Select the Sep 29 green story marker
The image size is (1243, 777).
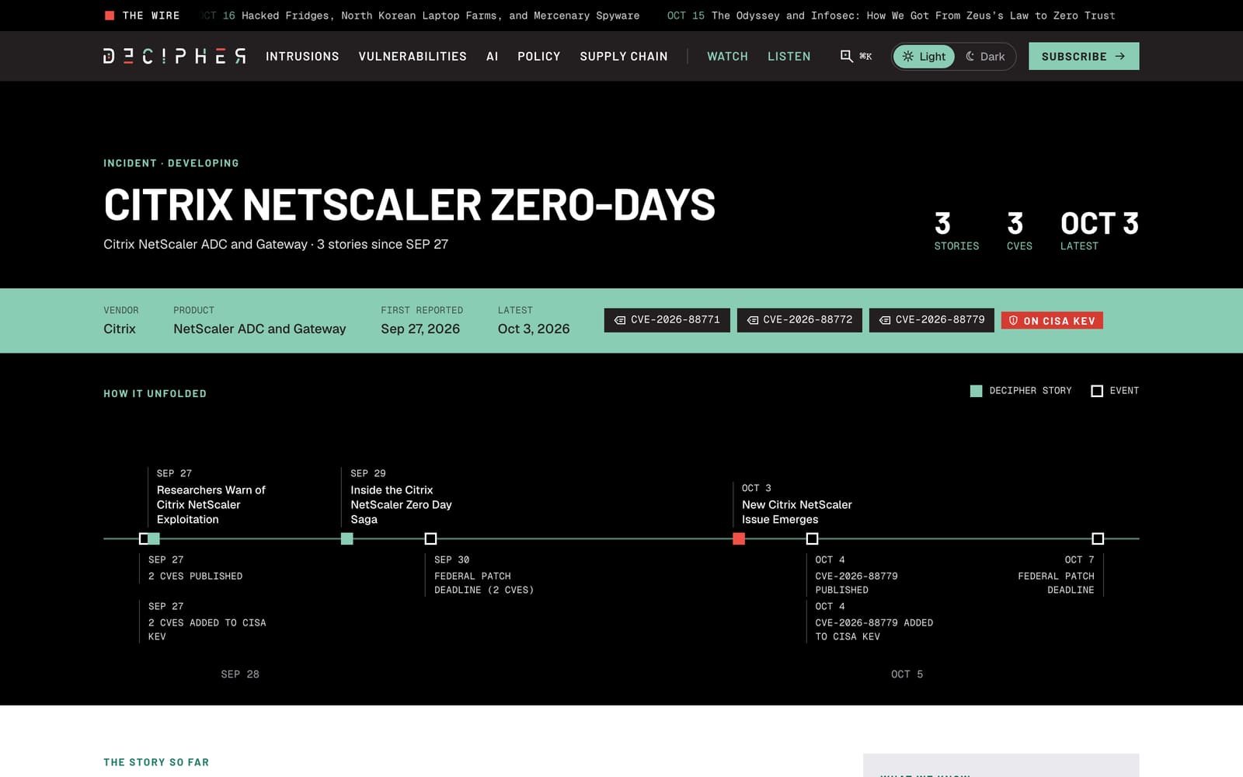(347, 538)
